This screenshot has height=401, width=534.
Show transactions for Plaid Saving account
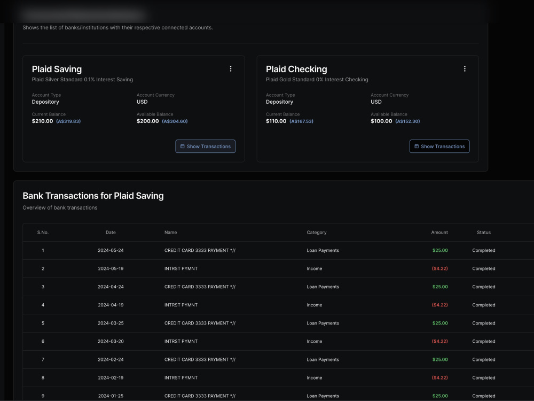point(206,146)
